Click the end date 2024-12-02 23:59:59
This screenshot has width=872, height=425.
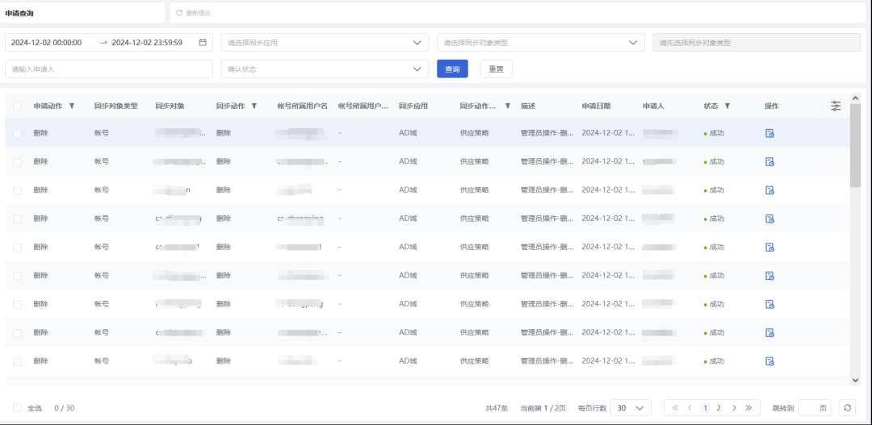[x=148, y=42]
